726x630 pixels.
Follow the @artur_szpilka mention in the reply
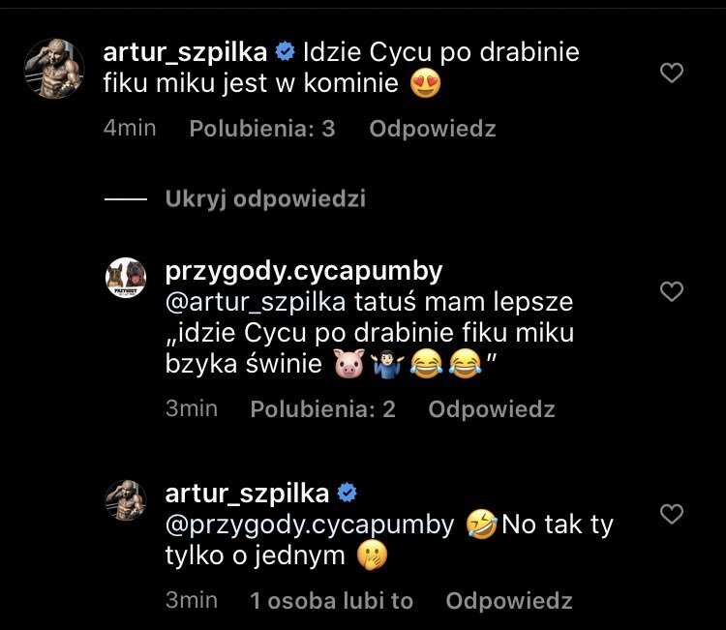256,302
